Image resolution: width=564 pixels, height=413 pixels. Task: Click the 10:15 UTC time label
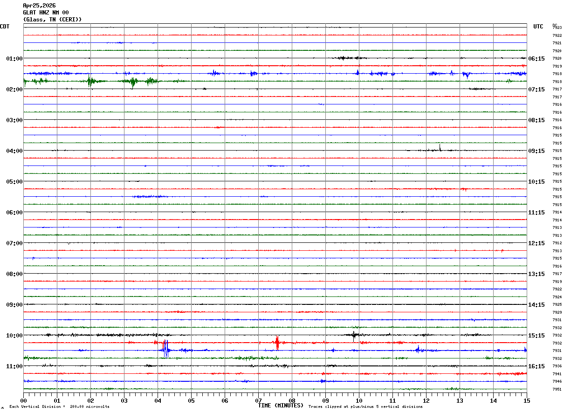pos(536,181)
